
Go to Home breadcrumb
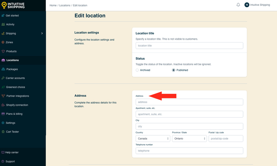pos(53,5)
